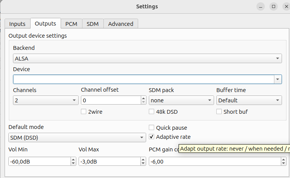Screen dimensions: 290x178
Task: Select the SDM tab
Action: pos(92,24)
